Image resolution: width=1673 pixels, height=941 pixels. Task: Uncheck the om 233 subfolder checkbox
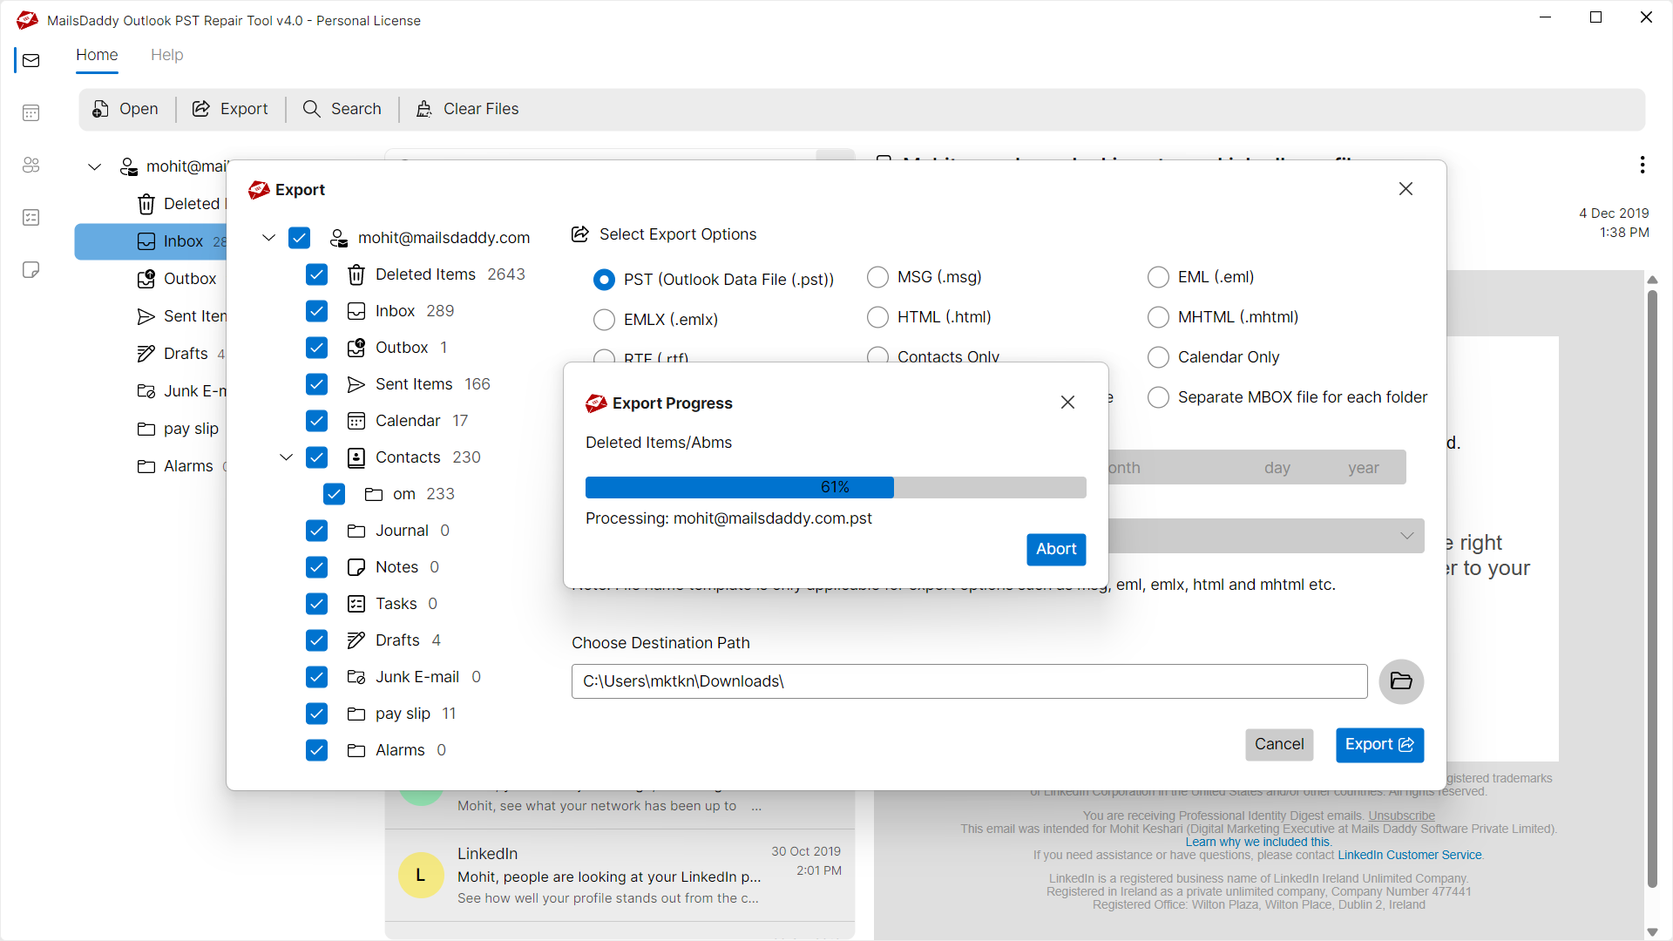coord(334,494)
